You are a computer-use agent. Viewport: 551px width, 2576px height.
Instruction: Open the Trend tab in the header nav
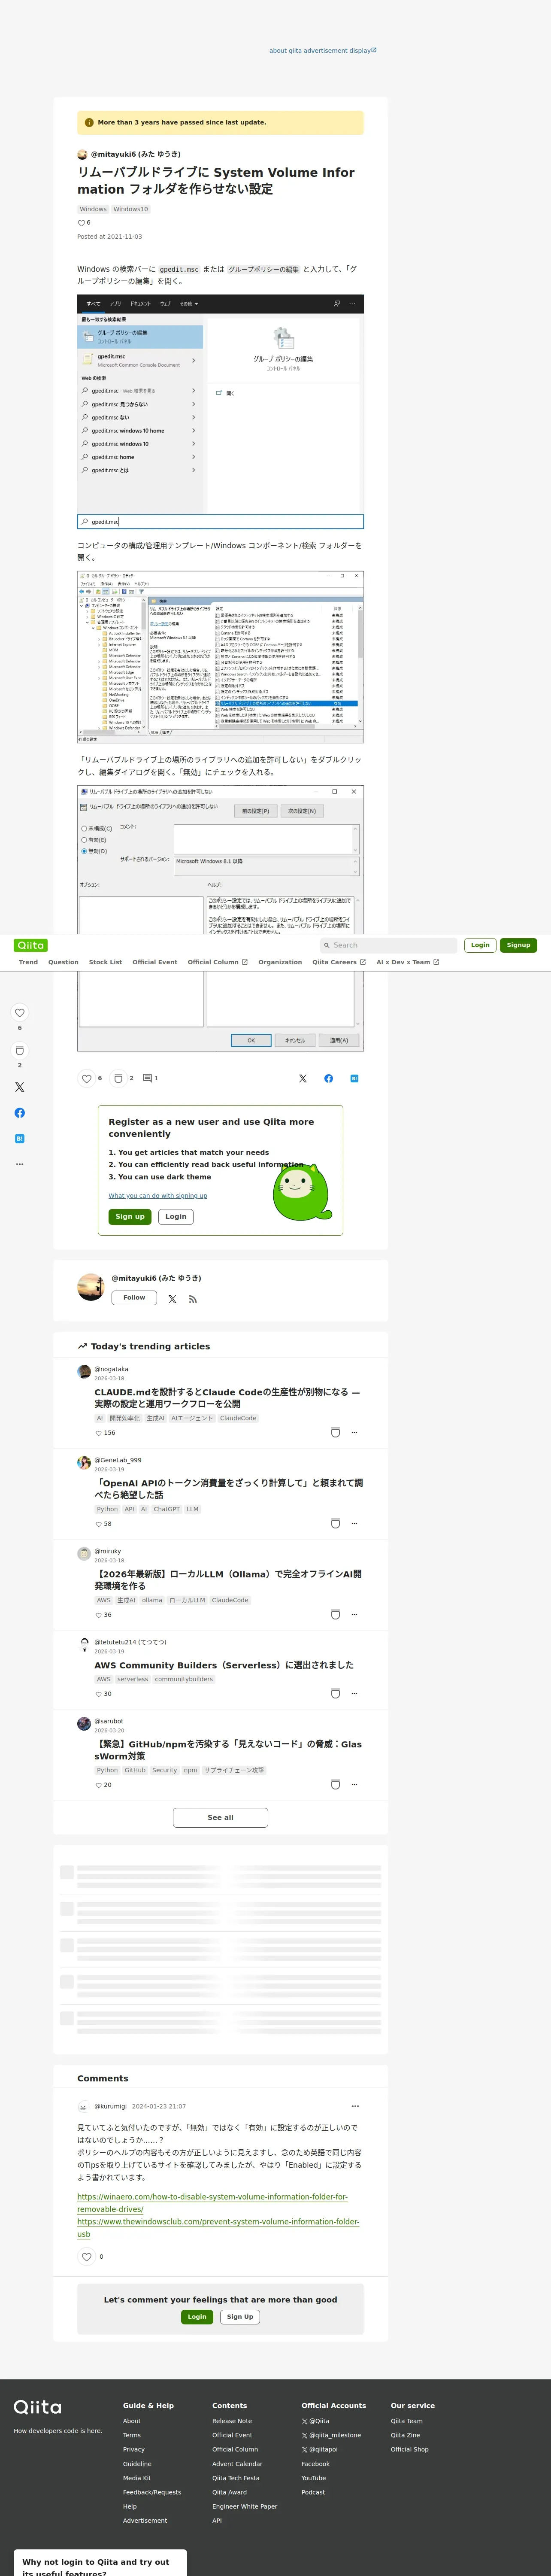tap(28, 962)
